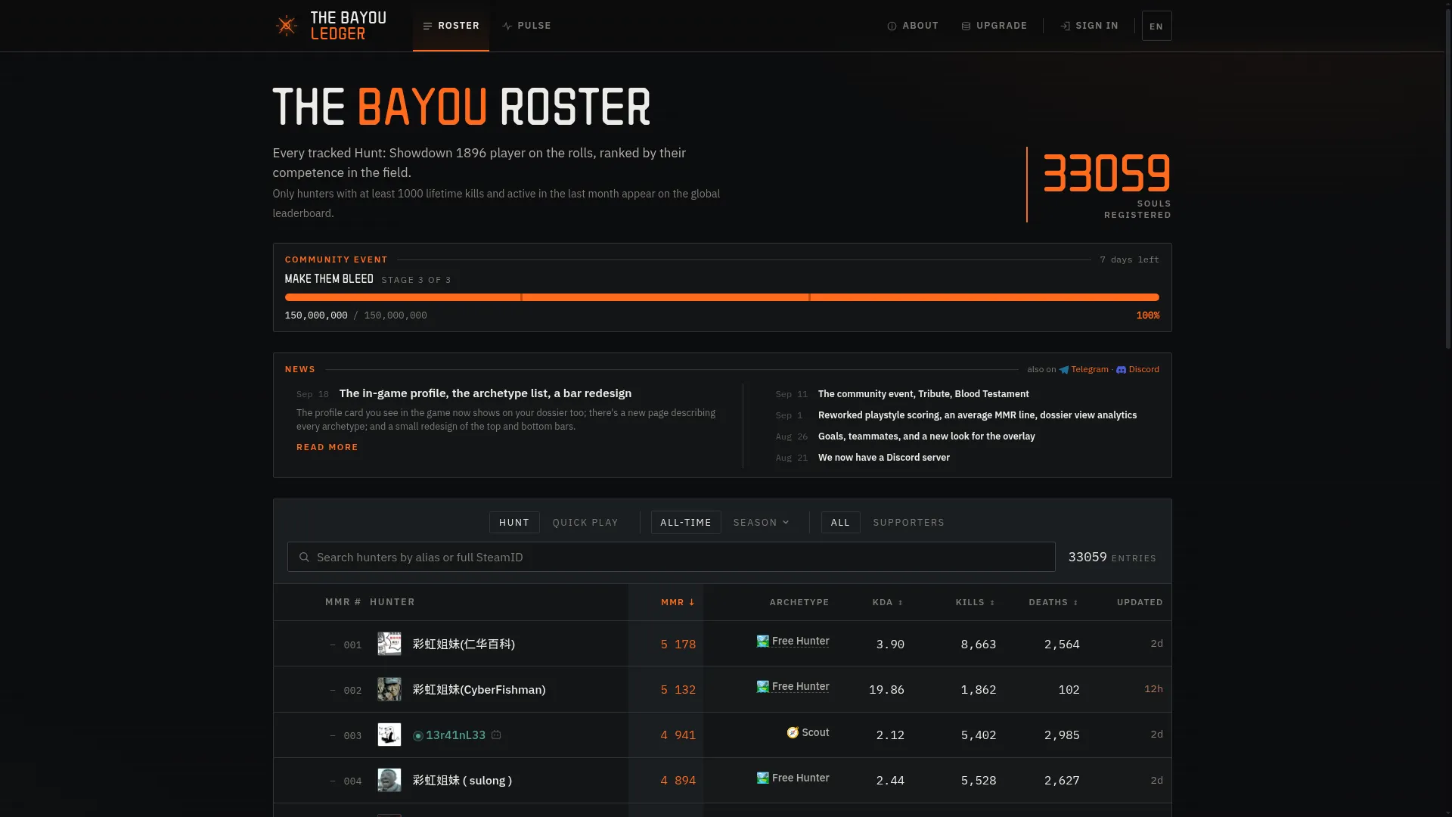This screenshot has width=1452, height=817.
Task: Open 'The in-game profile, the archetype list' headline
Action: pyautogui.click(x=486, y=393)
